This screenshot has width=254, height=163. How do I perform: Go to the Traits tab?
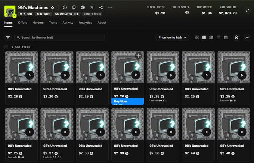point(53,23)
